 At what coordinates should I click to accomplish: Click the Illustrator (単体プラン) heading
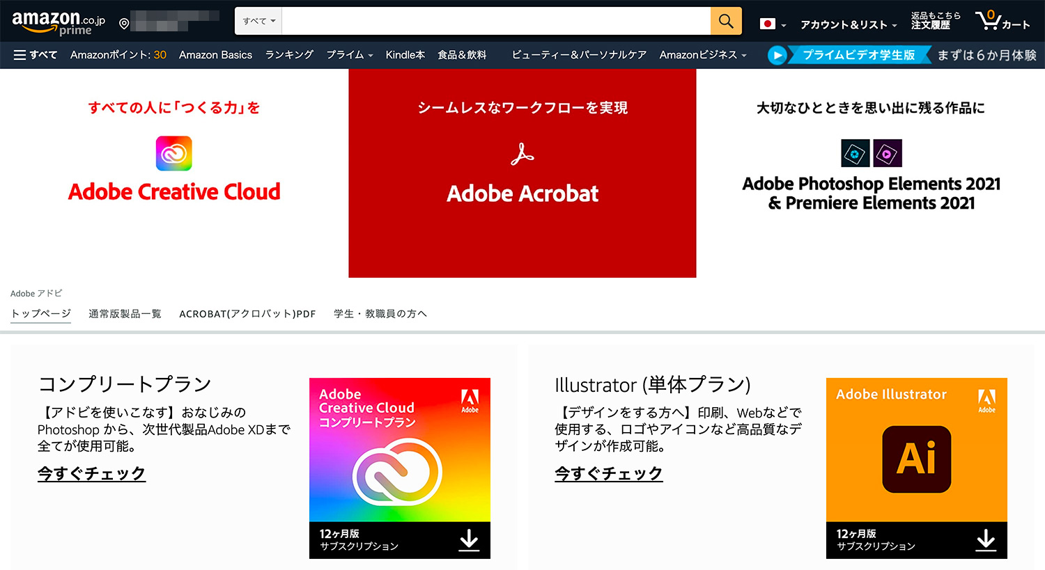653,384
